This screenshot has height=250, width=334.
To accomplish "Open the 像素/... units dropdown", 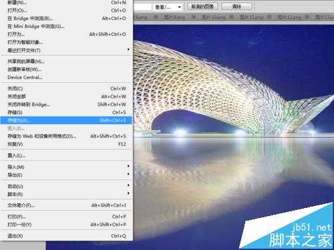I will pos(168,7).
